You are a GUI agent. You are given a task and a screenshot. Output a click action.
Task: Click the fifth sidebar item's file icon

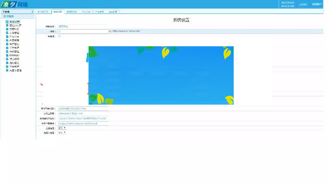7,37
